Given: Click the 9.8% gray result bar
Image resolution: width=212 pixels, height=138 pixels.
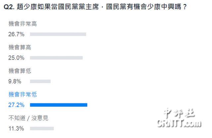Looking at the screenshot, I should (40, 81).
